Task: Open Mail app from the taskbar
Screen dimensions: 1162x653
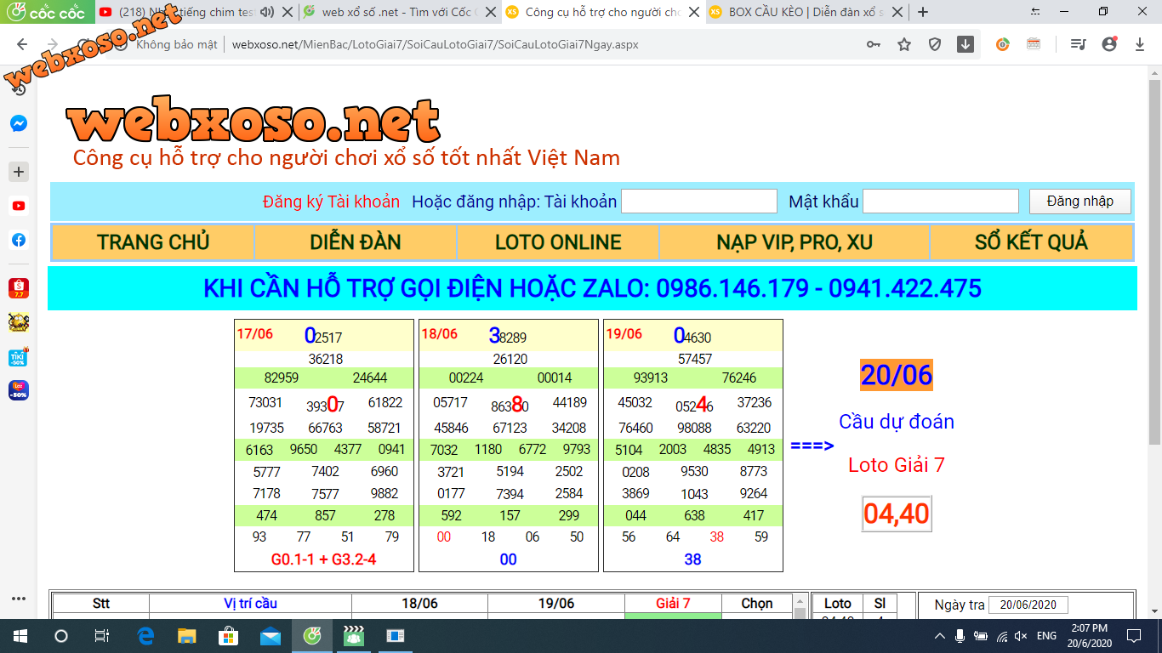Action: (x=271, y=635)
